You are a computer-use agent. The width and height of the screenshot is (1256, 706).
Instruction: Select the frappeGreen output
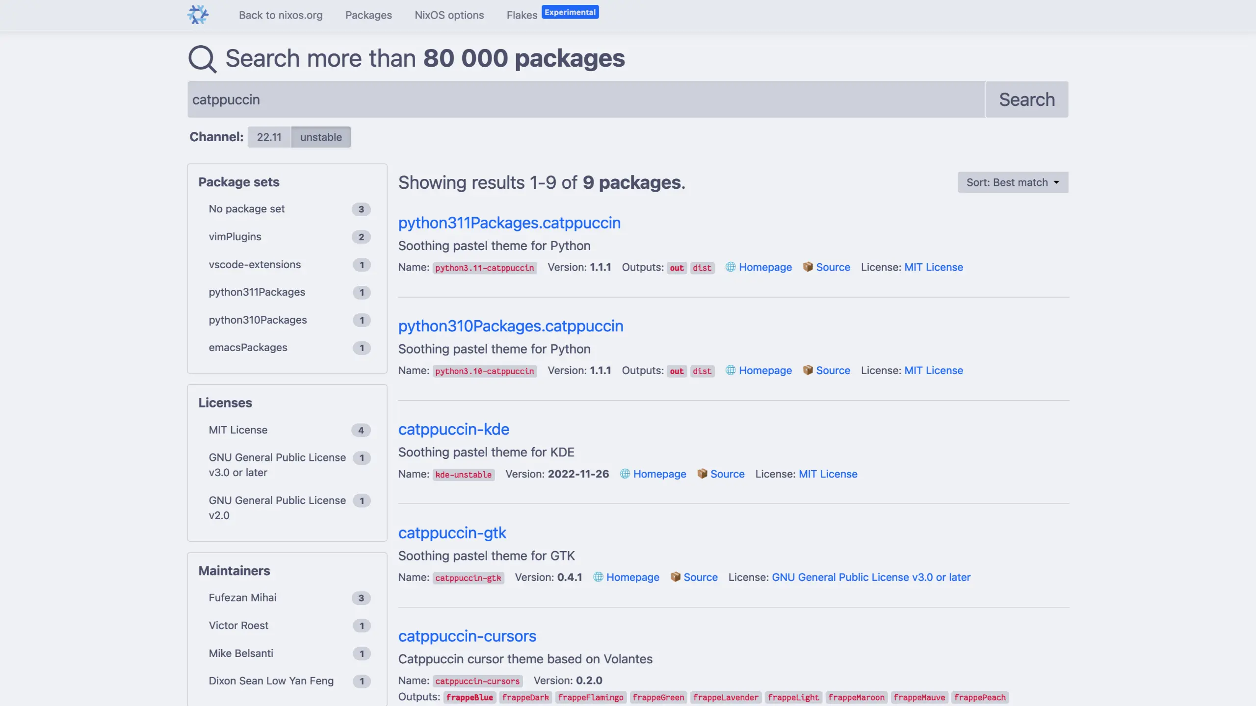click(658, 697)
